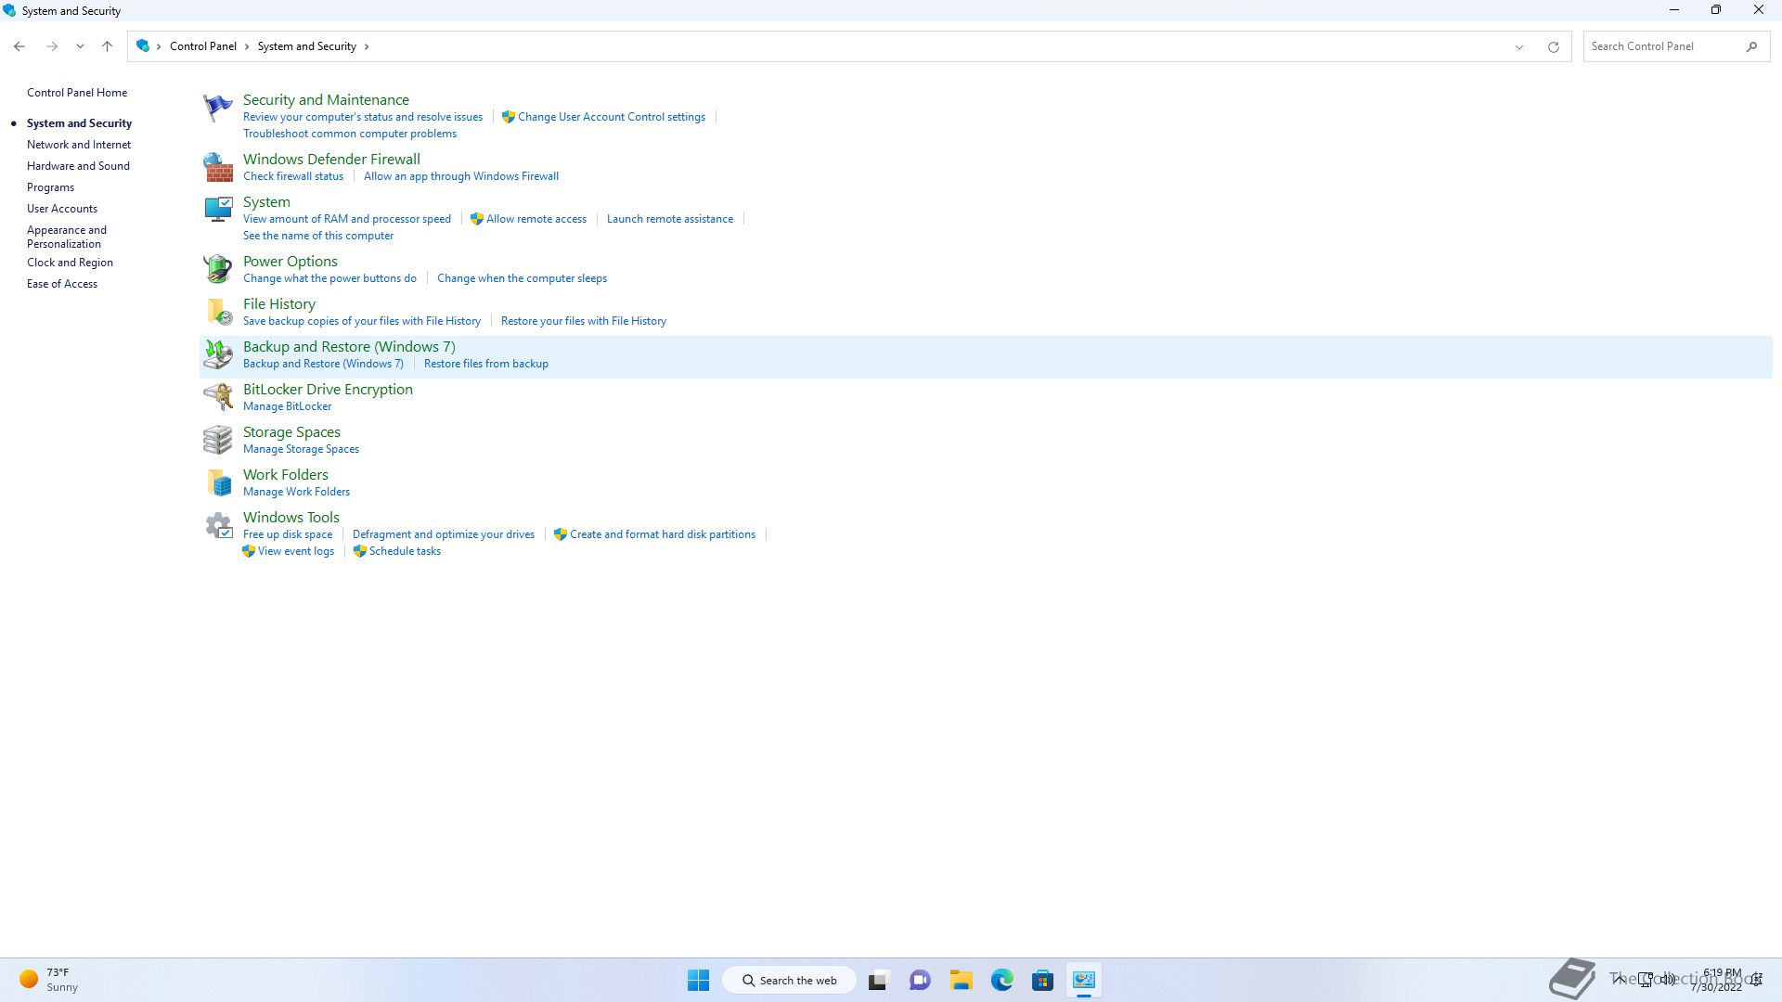Click Restore files from backup
This screenshot has height=1002, width=1782.
pos(486,364)
